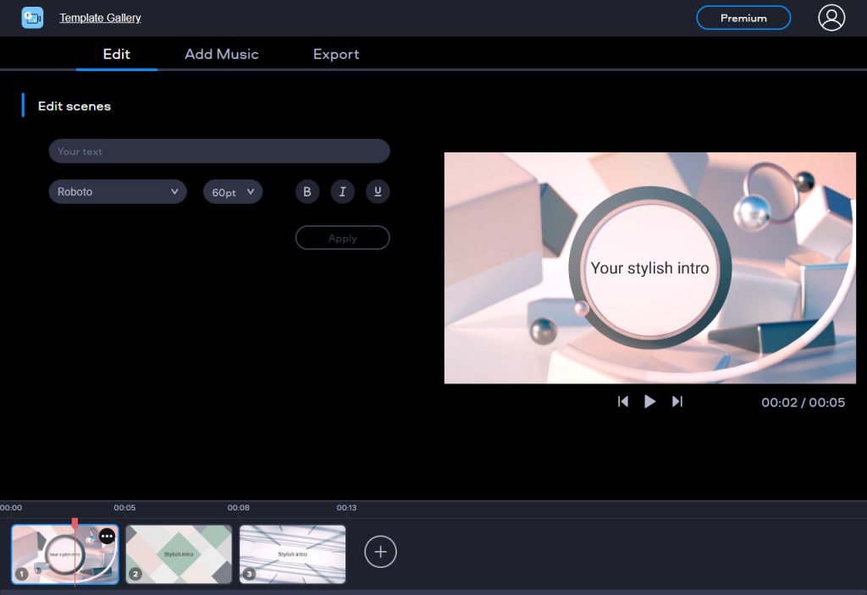867x595 pixels.
Task: Switch to the Add Music tab
Action: point(221,54)
